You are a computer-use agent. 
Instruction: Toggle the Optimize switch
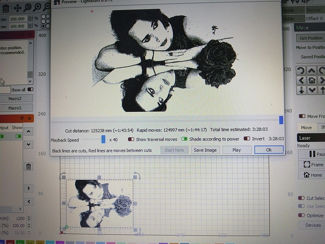[301, 215]
